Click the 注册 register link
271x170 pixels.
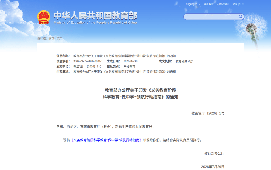point(242,4)
